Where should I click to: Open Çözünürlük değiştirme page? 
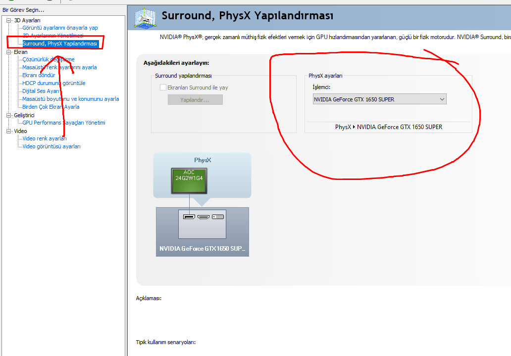(48, 59)
